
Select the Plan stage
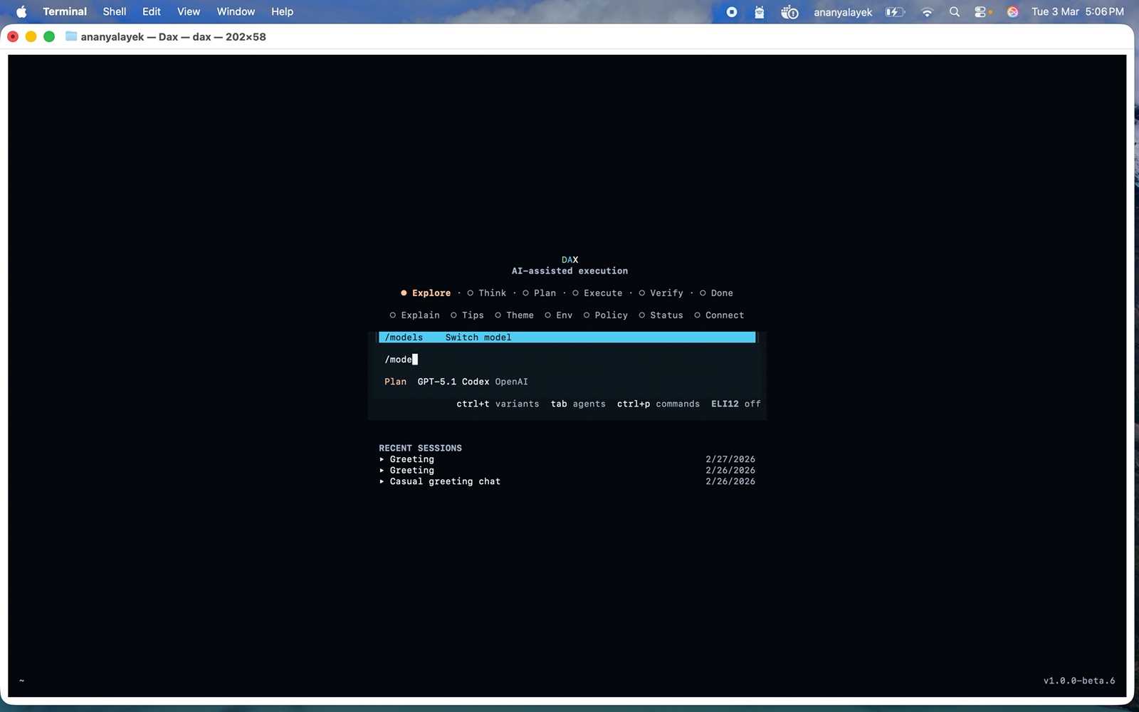pyautogui.click(x=540, y=293)
